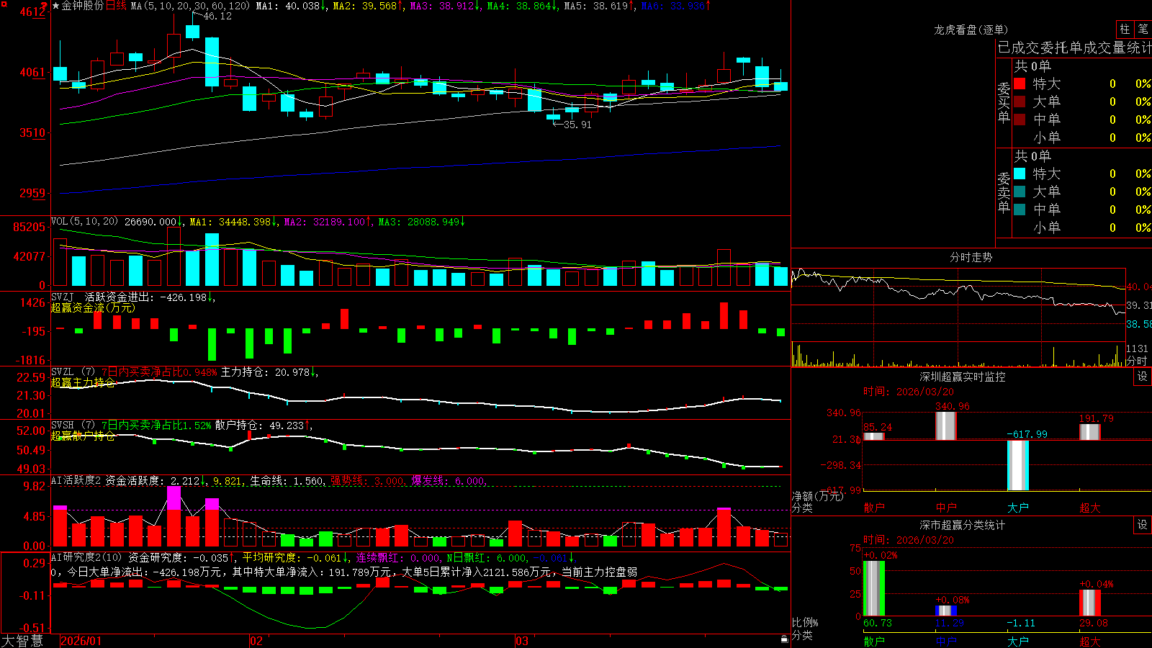Click the MA(5,10,20,30,60,120) indicator label
Viewport: 1152px width, 648px height.
coord(190,6)
